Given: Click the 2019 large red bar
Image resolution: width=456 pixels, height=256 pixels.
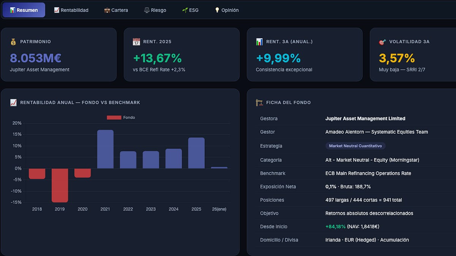Looking at the screenshot, I should coord(60,185).
